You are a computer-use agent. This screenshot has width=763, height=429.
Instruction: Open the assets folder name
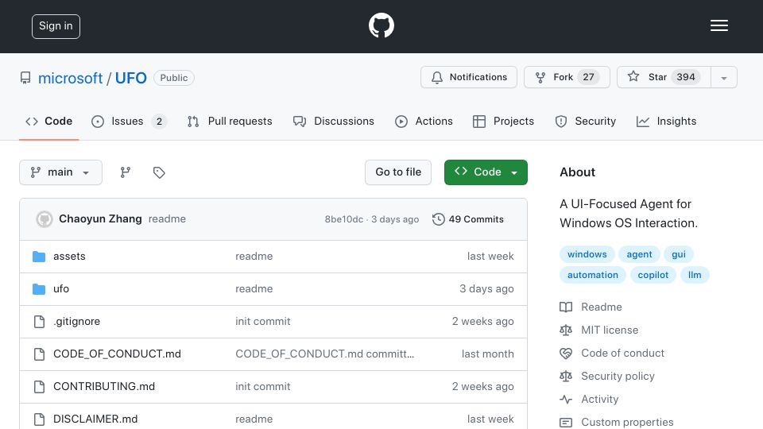pyautogui.click(x=69, y=257)
